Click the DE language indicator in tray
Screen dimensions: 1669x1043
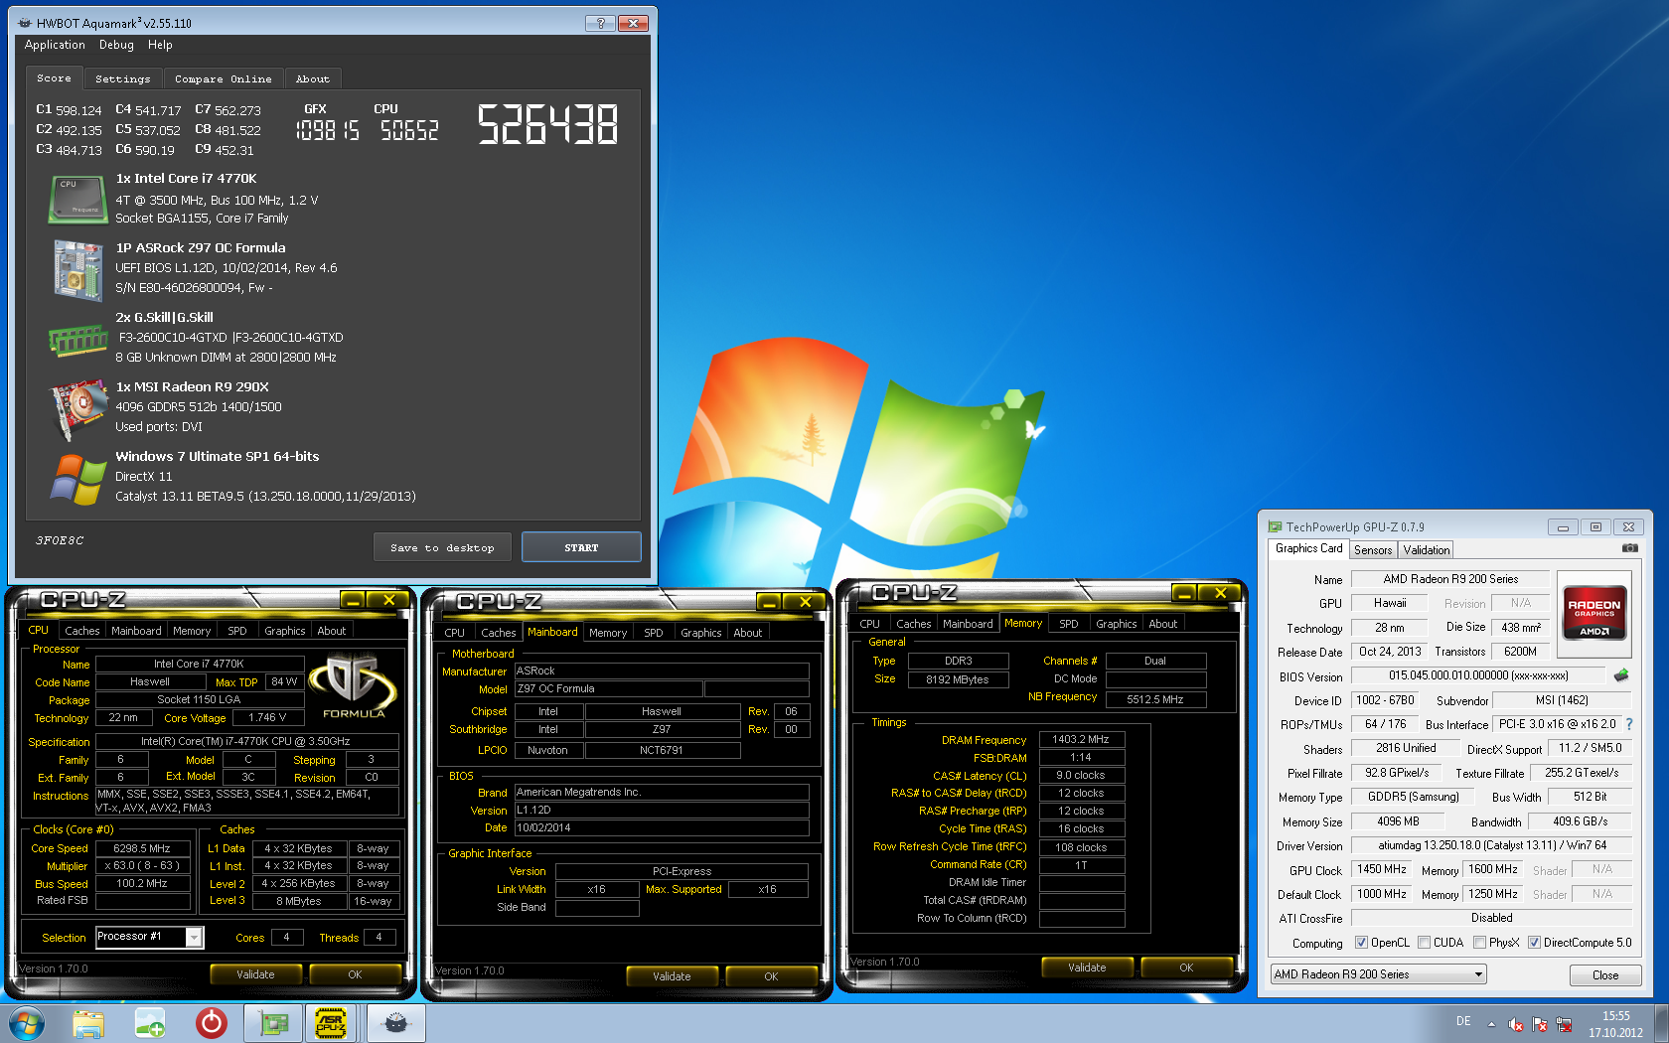point(1463,1021)
